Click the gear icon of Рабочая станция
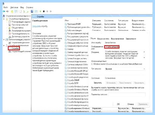The height and width of the screenshot is (115, 155). 66,30
